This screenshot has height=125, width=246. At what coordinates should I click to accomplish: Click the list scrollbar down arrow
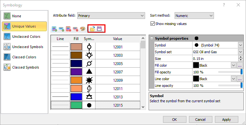pyautogui.click(x=143, y=107)
